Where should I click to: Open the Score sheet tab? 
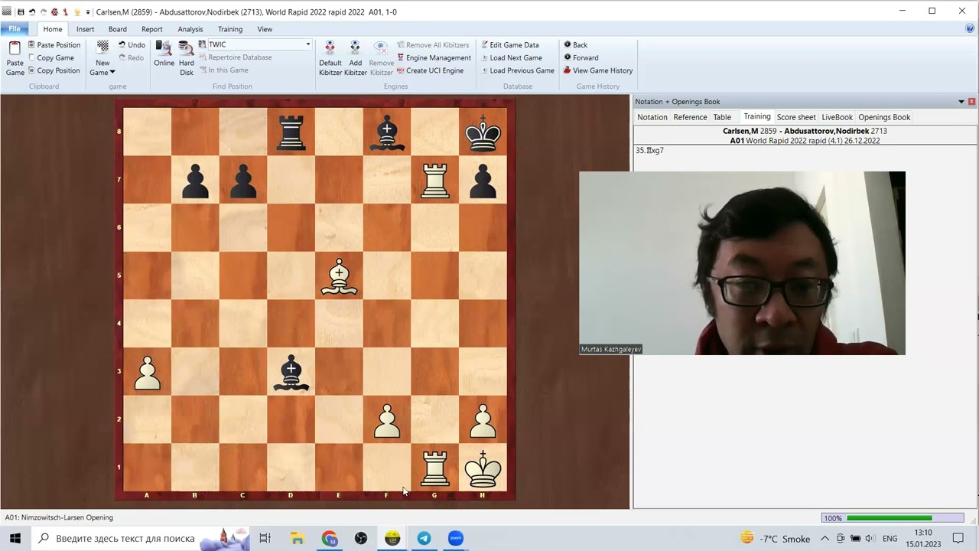pyautogui.click(x=796, y=117)
